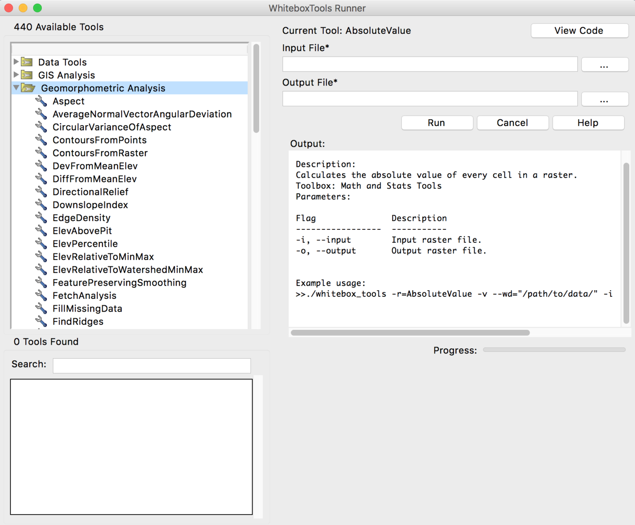Open the FetchAnalysis tool

pyautogui.click(x=84, y=295)
